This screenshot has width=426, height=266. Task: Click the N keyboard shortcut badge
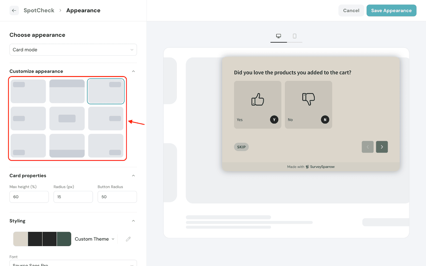(325, 120)
